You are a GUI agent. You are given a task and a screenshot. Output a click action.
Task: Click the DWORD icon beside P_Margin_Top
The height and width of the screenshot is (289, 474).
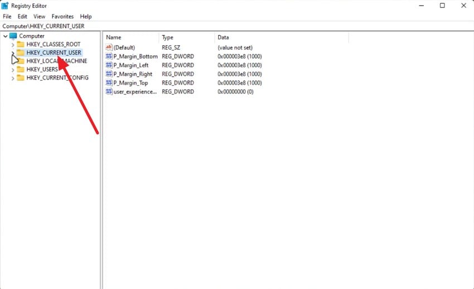pyautogui.click(x=109, y=82)
